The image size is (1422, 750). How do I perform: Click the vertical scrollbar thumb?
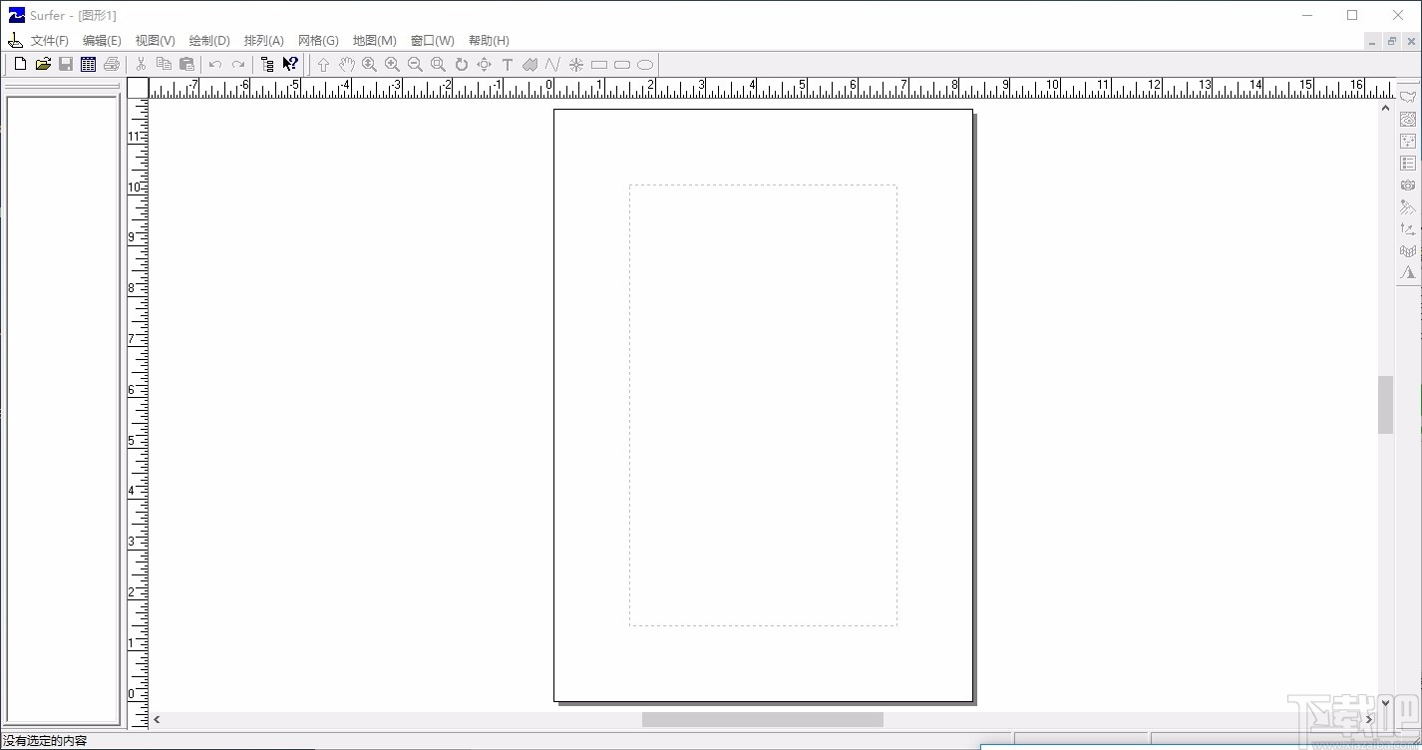(1385, 405)
